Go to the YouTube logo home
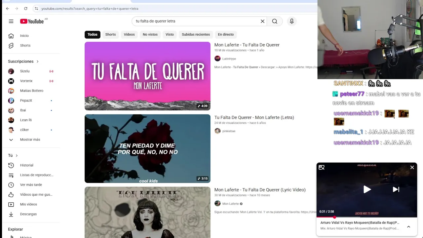Viewport: 423px width, 238px height. click(32, 21)
